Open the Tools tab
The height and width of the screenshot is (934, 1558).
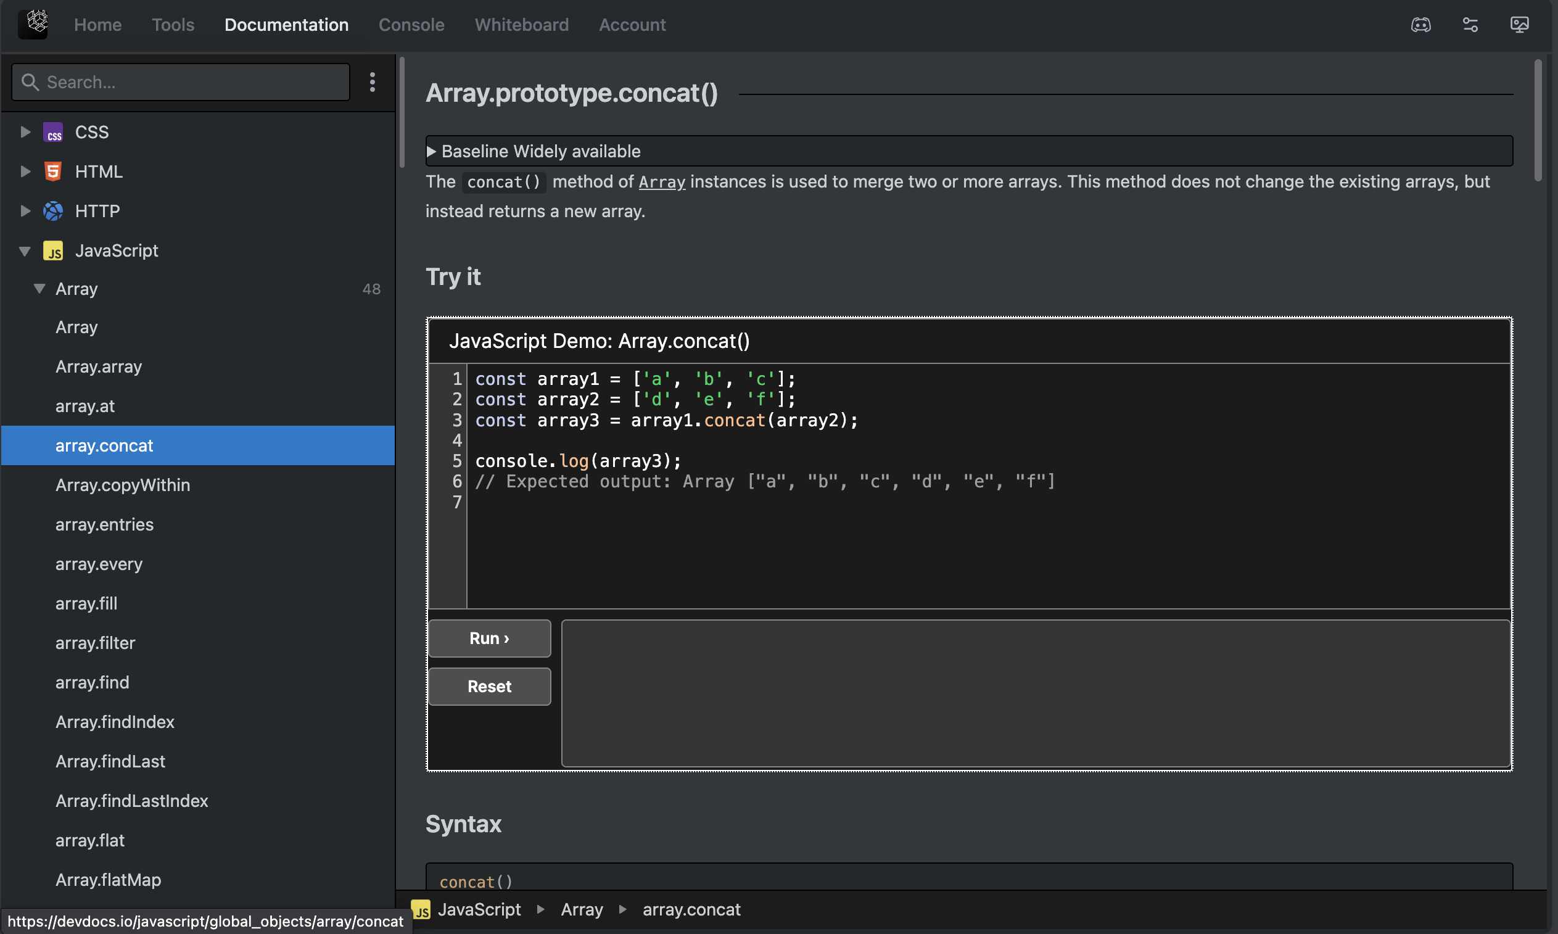[173, 25]
